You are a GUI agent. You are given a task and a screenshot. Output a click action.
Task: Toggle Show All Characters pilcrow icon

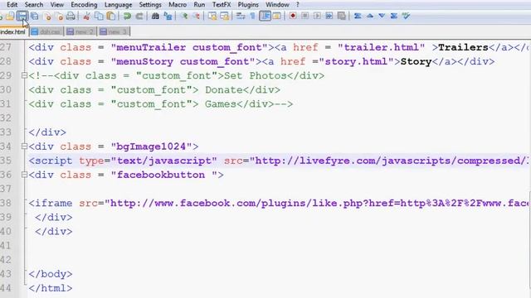pos(252,16)
